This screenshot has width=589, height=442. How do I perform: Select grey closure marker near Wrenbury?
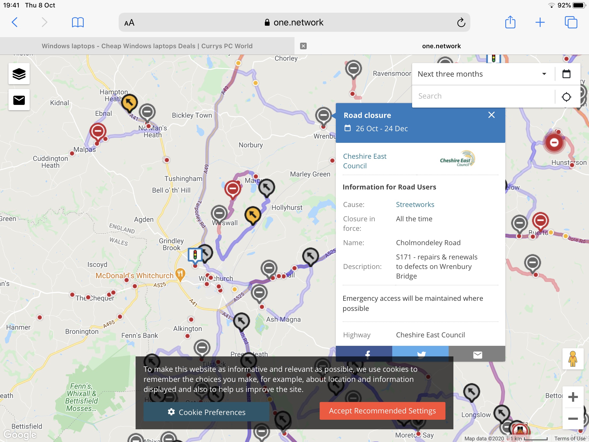click(x=323, y=116)
